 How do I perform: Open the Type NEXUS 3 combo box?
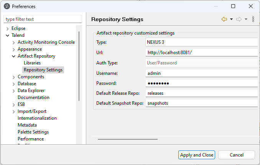click(x=201, y=42)
